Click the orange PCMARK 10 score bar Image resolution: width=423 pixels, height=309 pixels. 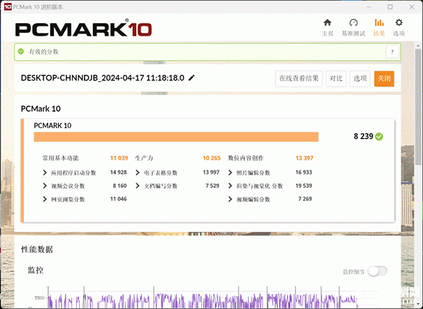[176, 137]
